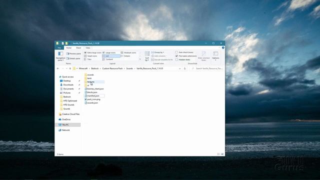Open HTG Sounds in navigation pane

(68, 105)
